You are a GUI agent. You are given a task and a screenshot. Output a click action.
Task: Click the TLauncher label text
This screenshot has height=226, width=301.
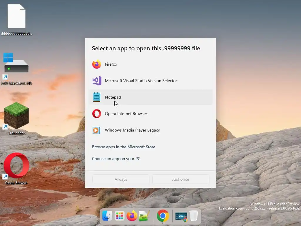tap(16, 133)
